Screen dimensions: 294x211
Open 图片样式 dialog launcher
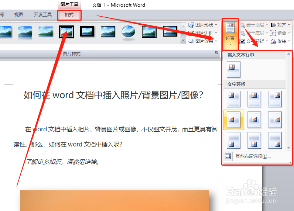(x=216, y=53)
